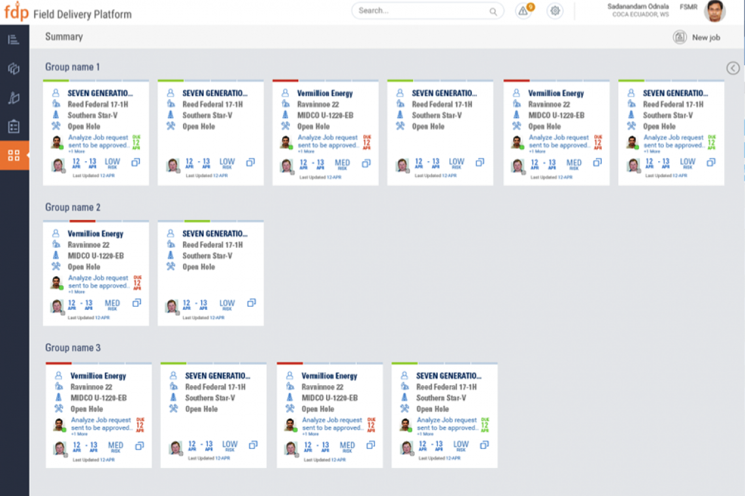The width and height of the screenshot is (745, 496).
Task: Click copy icon on first Group name 1 card
Action: pyautogui.click(x=135, y=163)
